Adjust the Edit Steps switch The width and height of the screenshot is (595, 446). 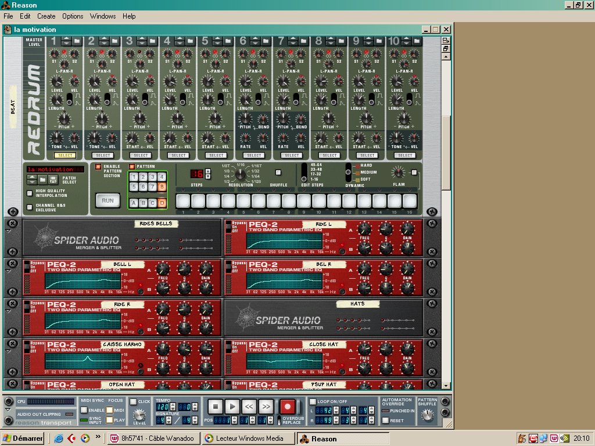[x=304, y=172]
